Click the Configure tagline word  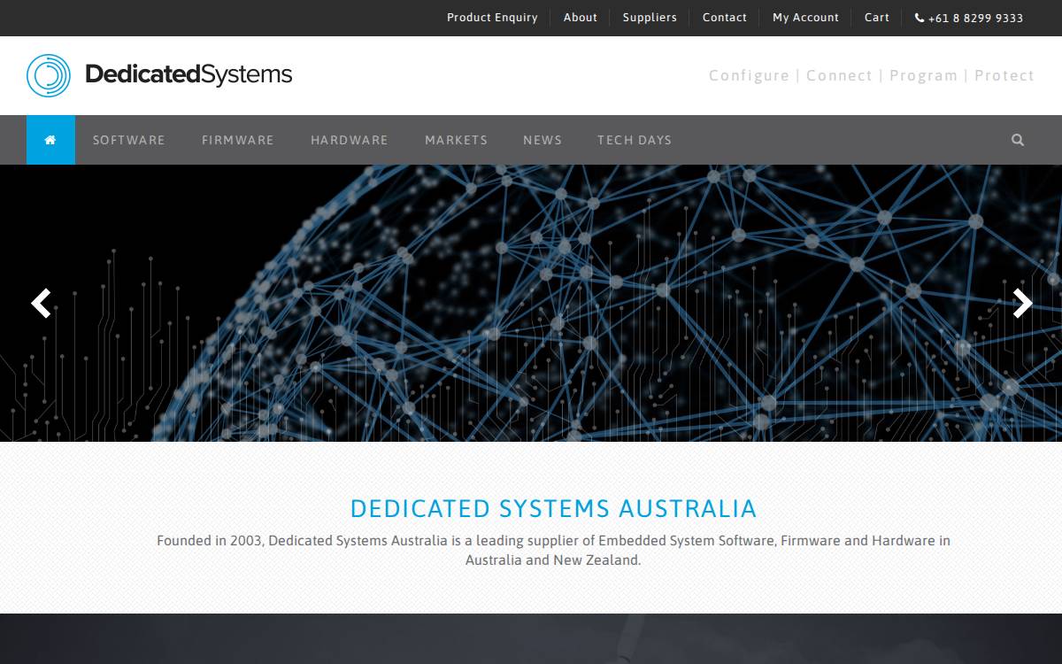click(x=749, y=75)
